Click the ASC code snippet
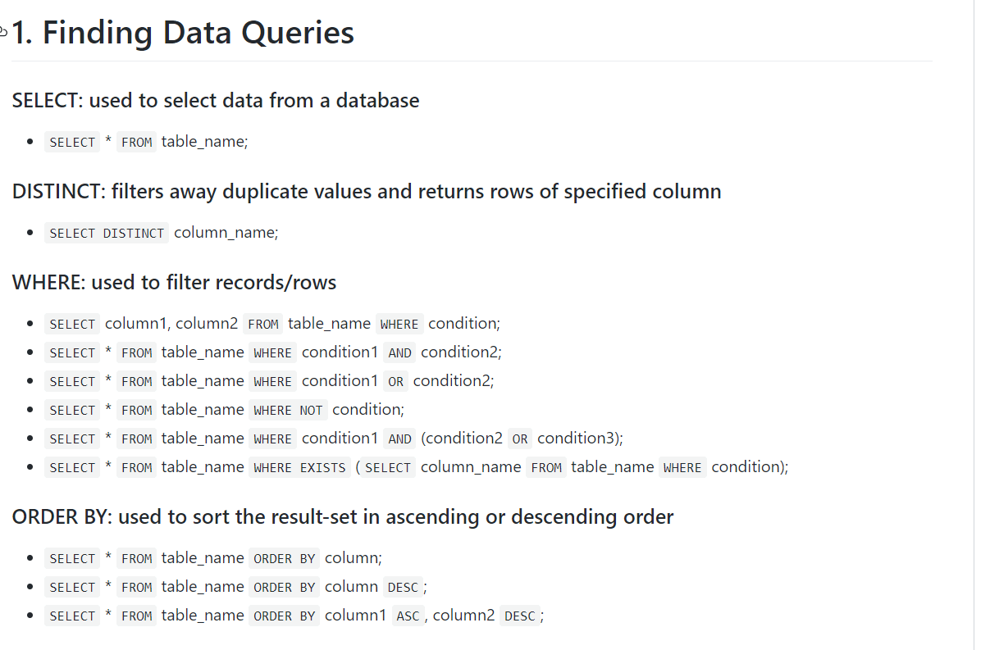Screen dimensions: 990x650 [x=407, y=616]
